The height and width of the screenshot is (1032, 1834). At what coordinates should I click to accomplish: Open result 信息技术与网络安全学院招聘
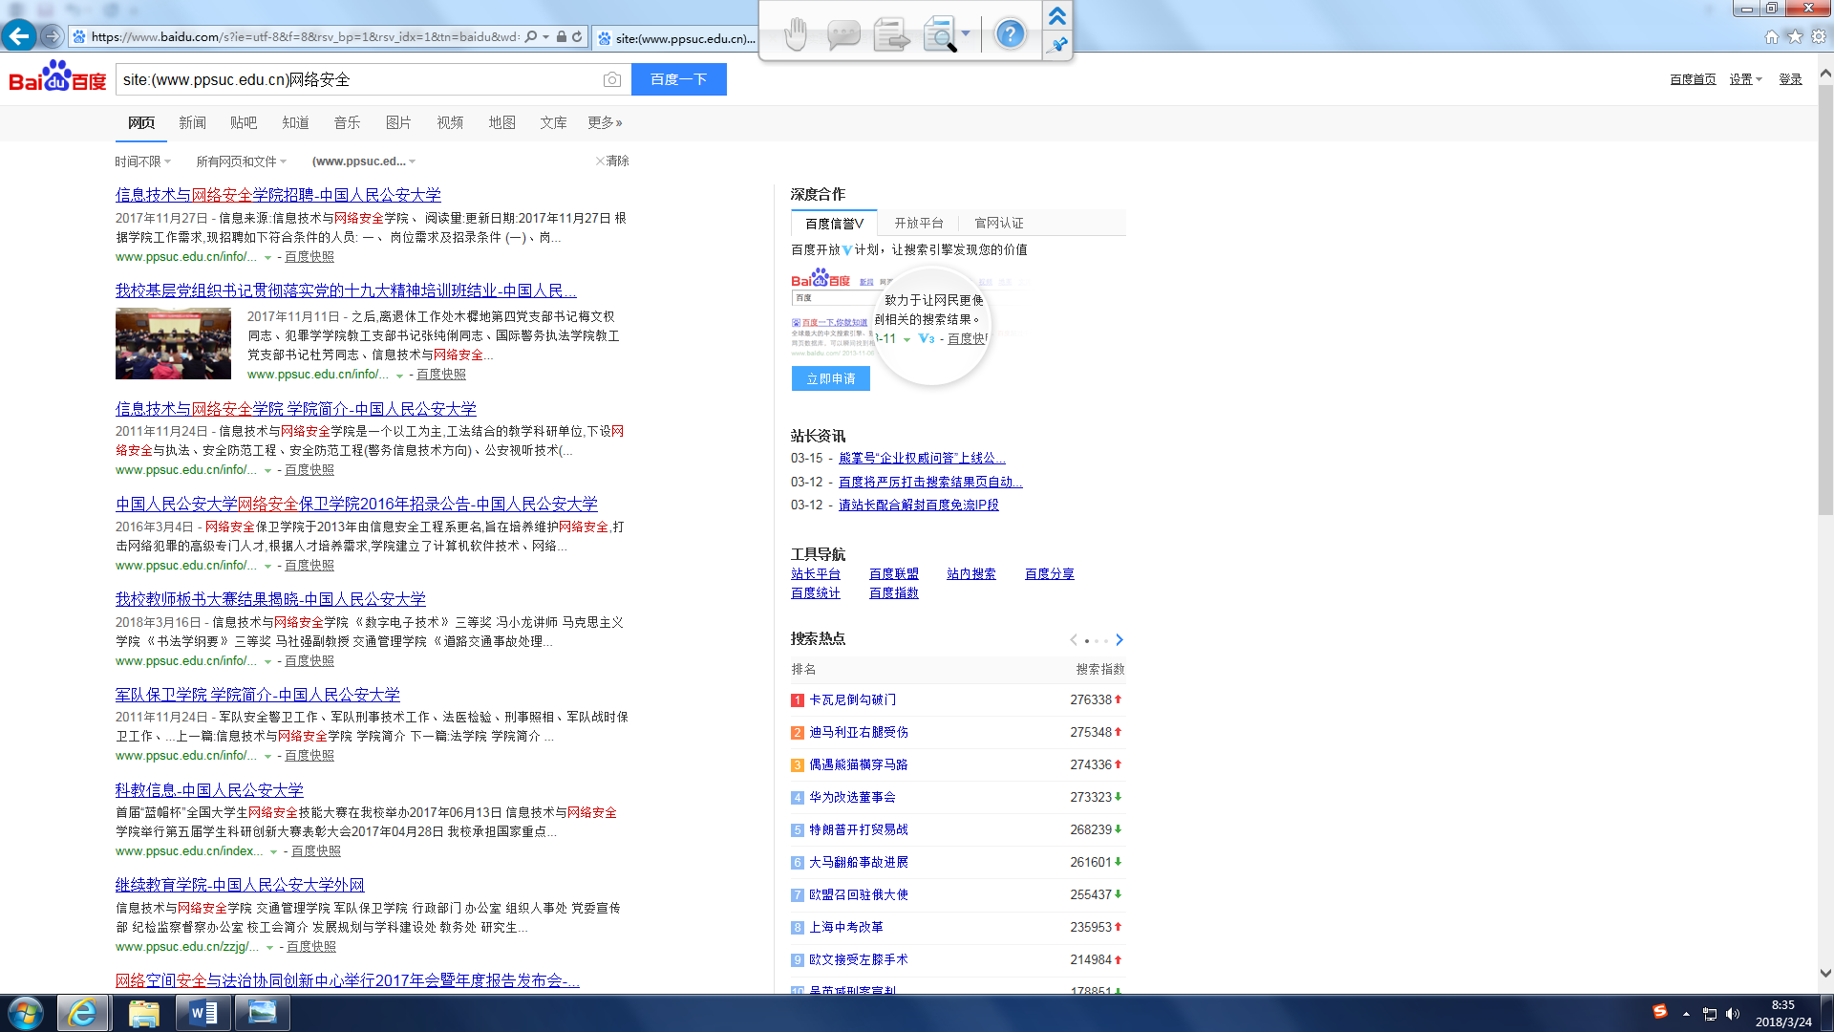278,195
